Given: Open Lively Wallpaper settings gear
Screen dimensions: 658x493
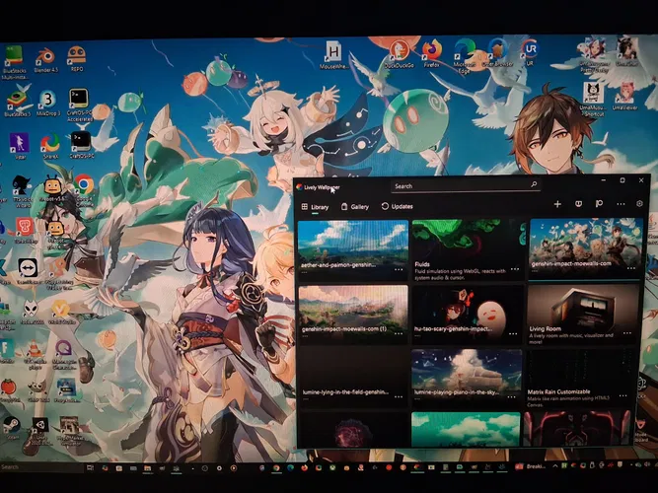Looking at the screenshot, I should tap(639, 203).
